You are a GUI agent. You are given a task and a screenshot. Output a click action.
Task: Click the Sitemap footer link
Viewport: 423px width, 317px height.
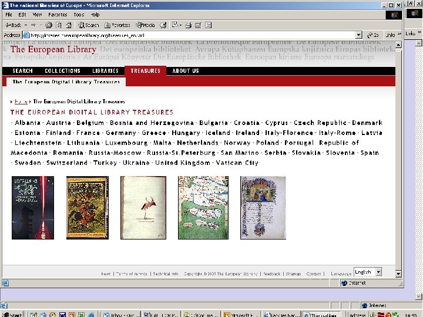[293, 274]
